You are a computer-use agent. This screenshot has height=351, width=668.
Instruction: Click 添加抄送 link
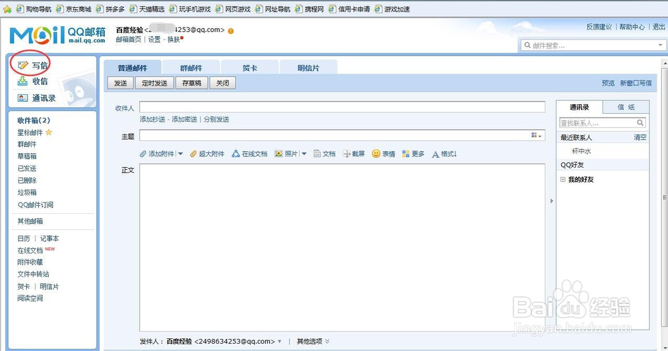[152, 120]
